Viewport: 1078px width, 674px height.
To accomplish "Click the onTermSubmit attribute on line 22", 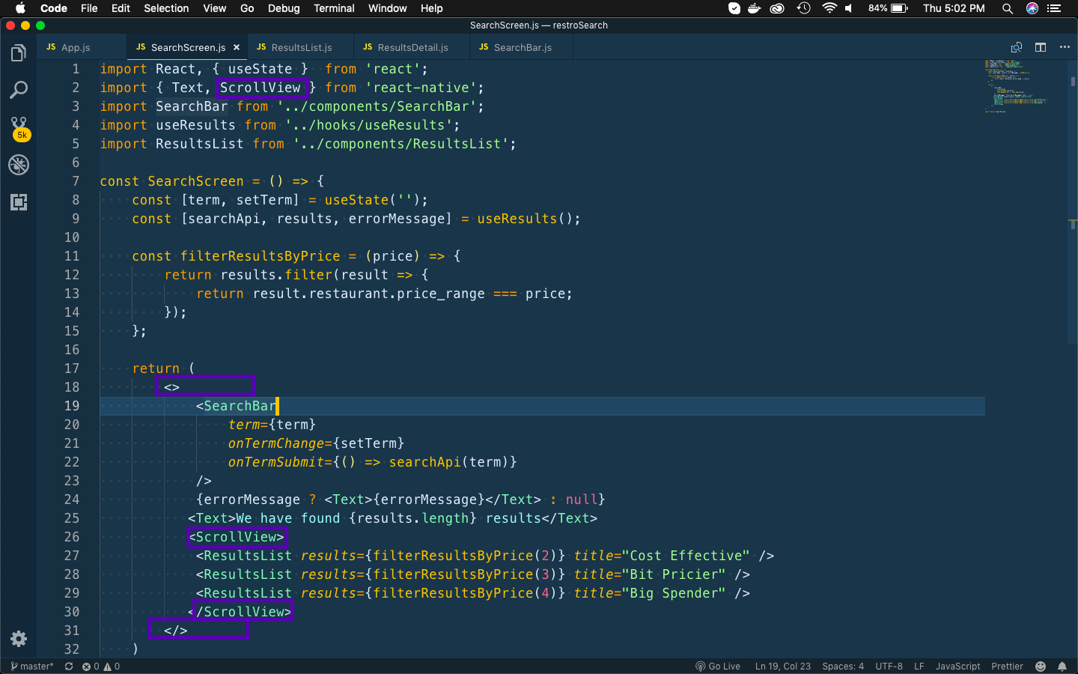I will click(x=275, y=462).
